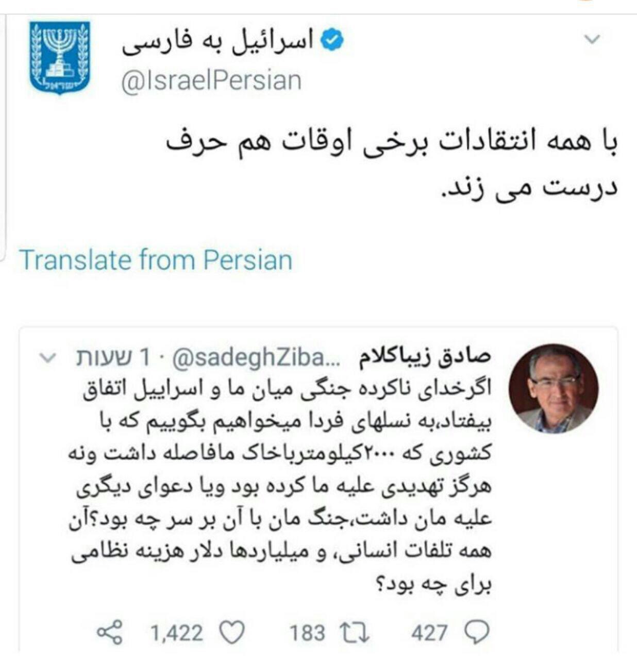The width and height of the screenshot is (637, 660).
Task: Open the quoted tweet's chevron menu
Action: (x=47, y=357)
